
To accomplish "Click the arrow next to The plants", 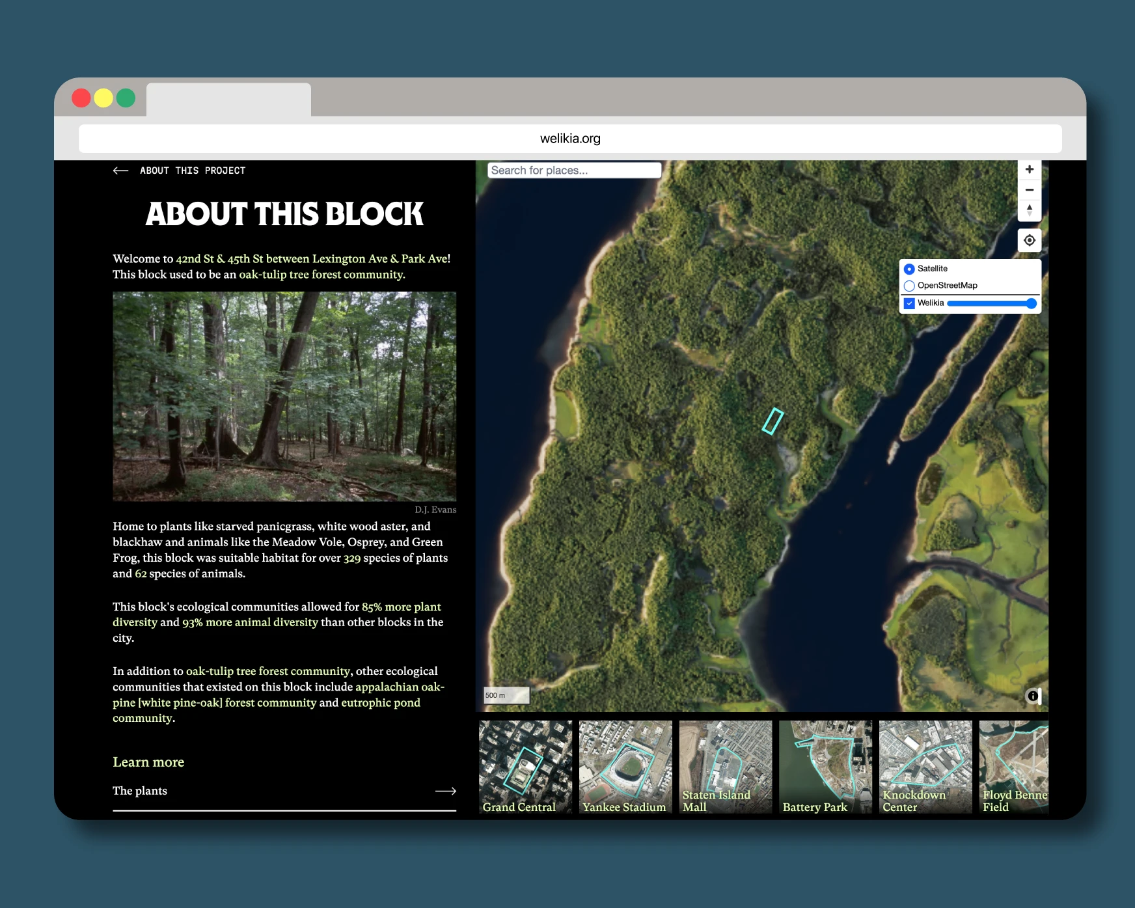I will tap(445, 791).
